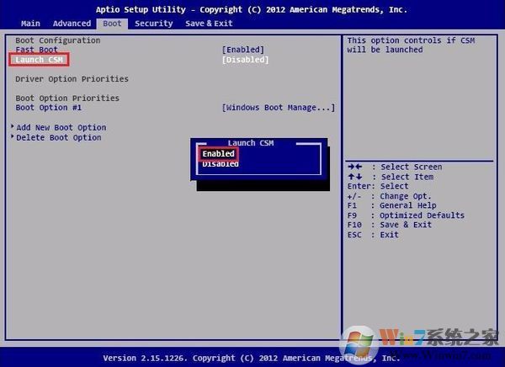Image resolution: width=505 pixels, height=367 pixels.
Task: Click the Aptio Setup Utility title text
Action: pyautogui.click(x=251, y=9)
